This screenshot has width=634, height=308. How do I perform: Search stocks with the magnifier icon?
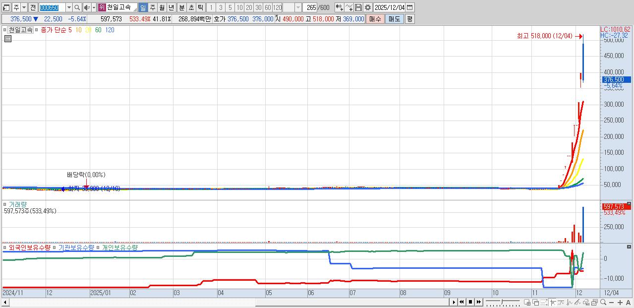click(x=77, y=7)
